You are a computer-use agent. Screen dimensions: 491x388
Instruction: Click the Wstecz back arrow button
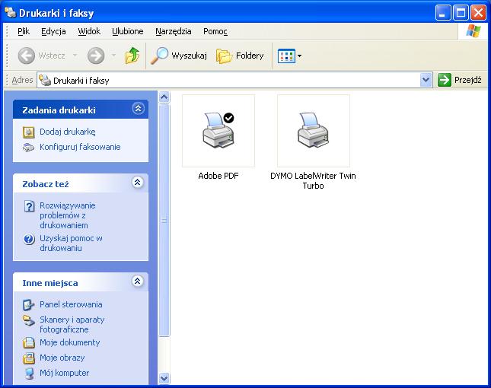pos(27,56)
